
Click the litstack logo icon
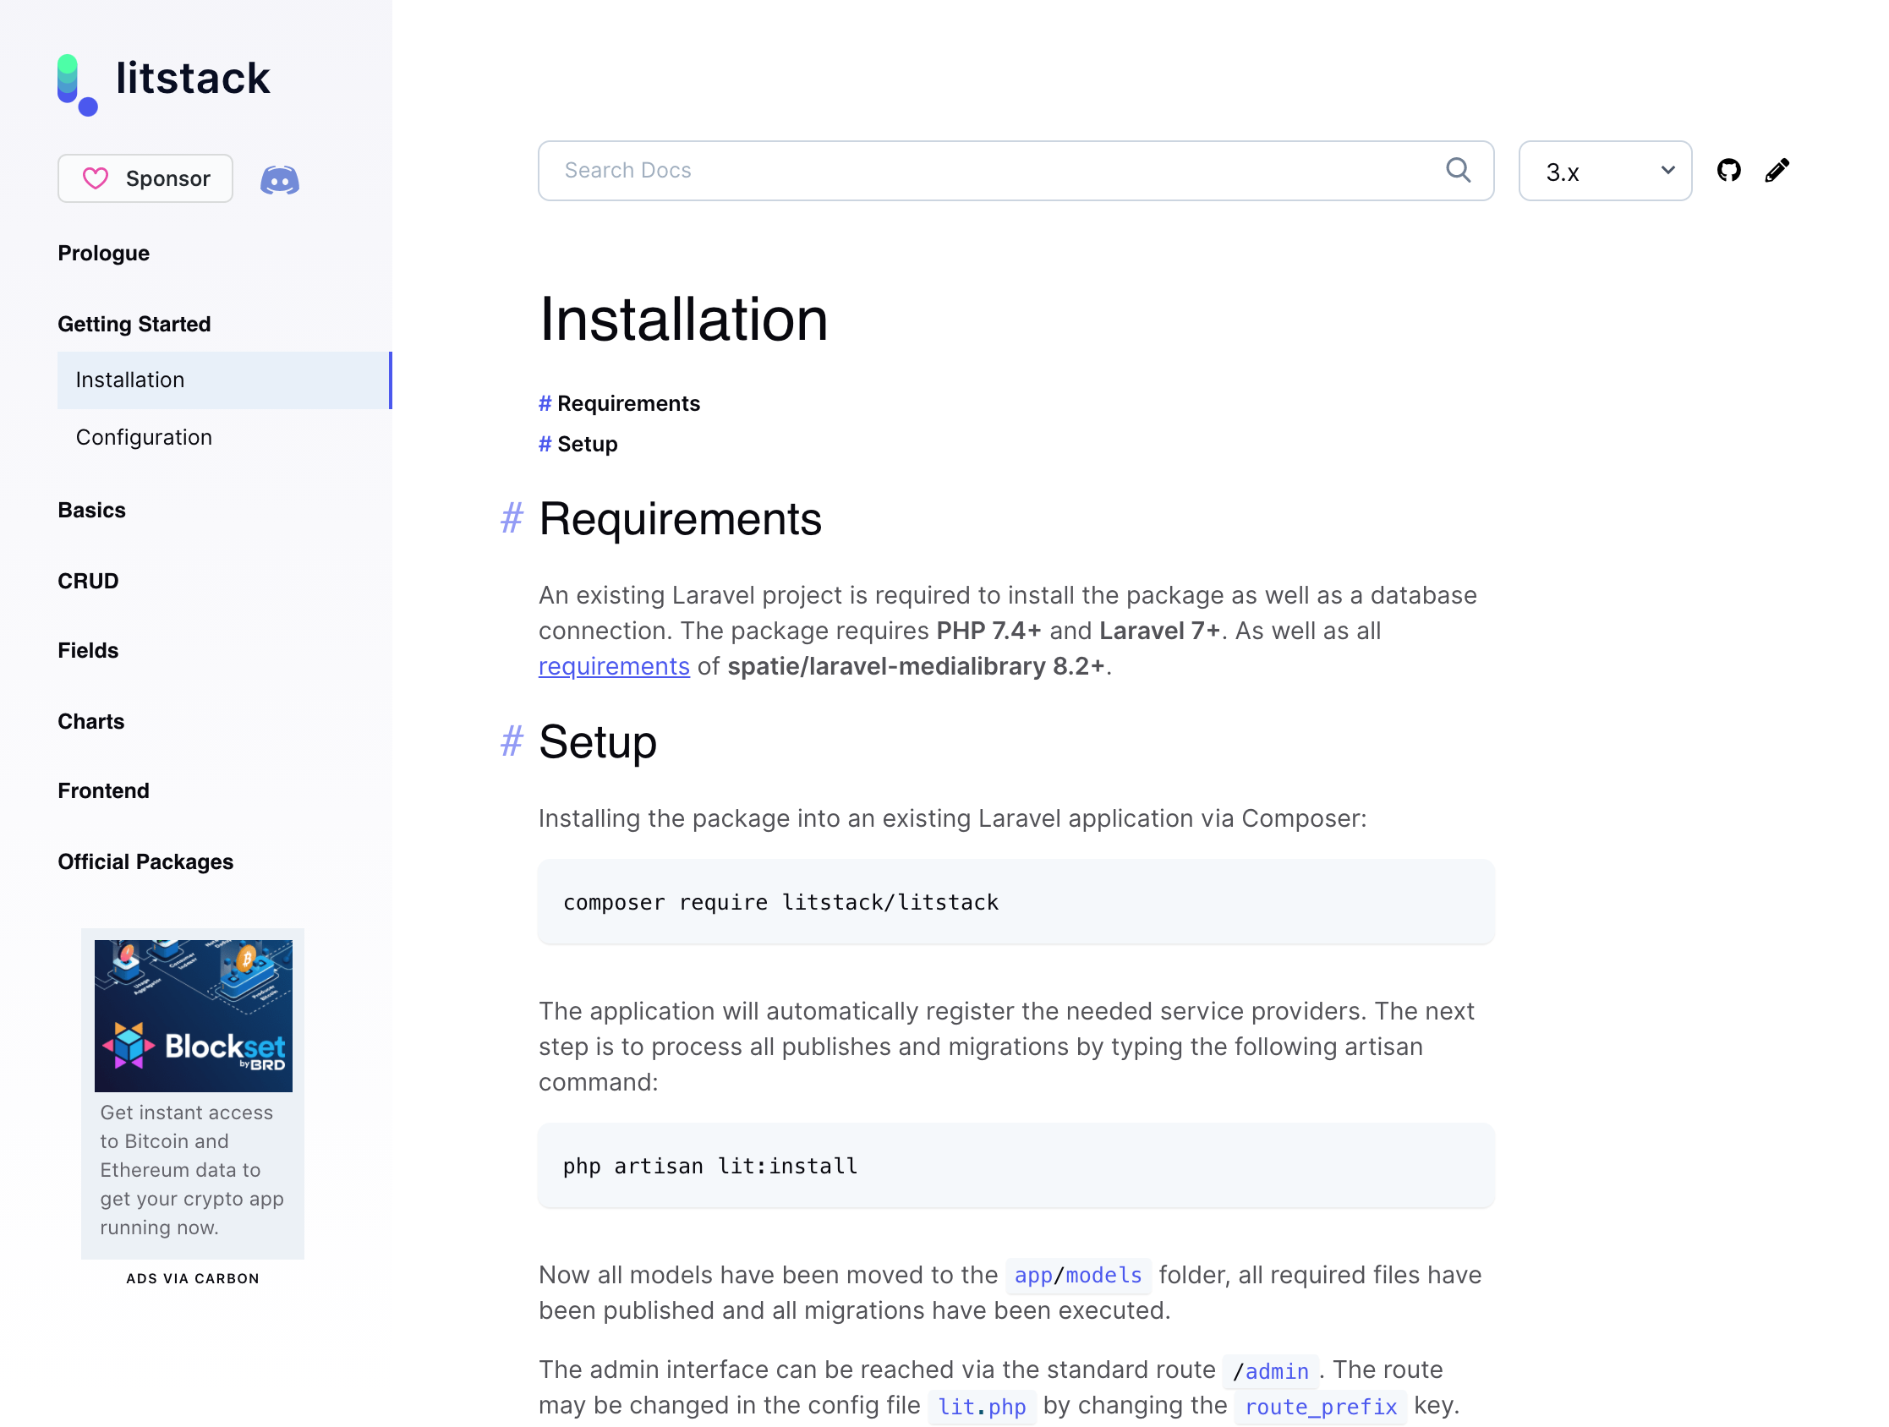pyautogui.click(x=77, y=84)
